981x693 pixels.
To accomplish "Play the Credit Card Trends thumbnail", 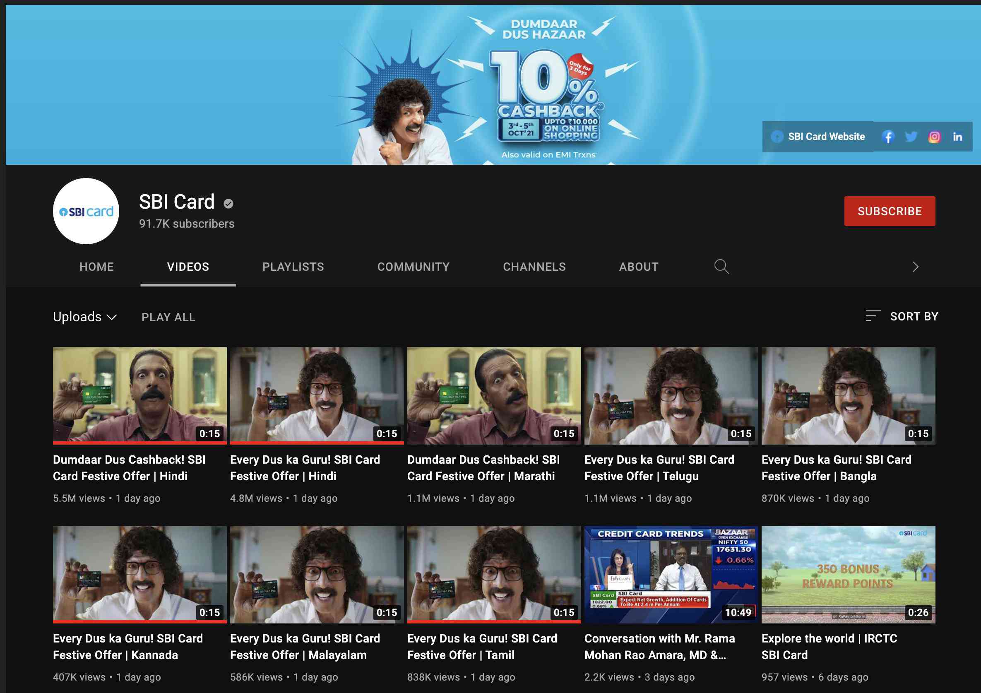I will 671,575.
